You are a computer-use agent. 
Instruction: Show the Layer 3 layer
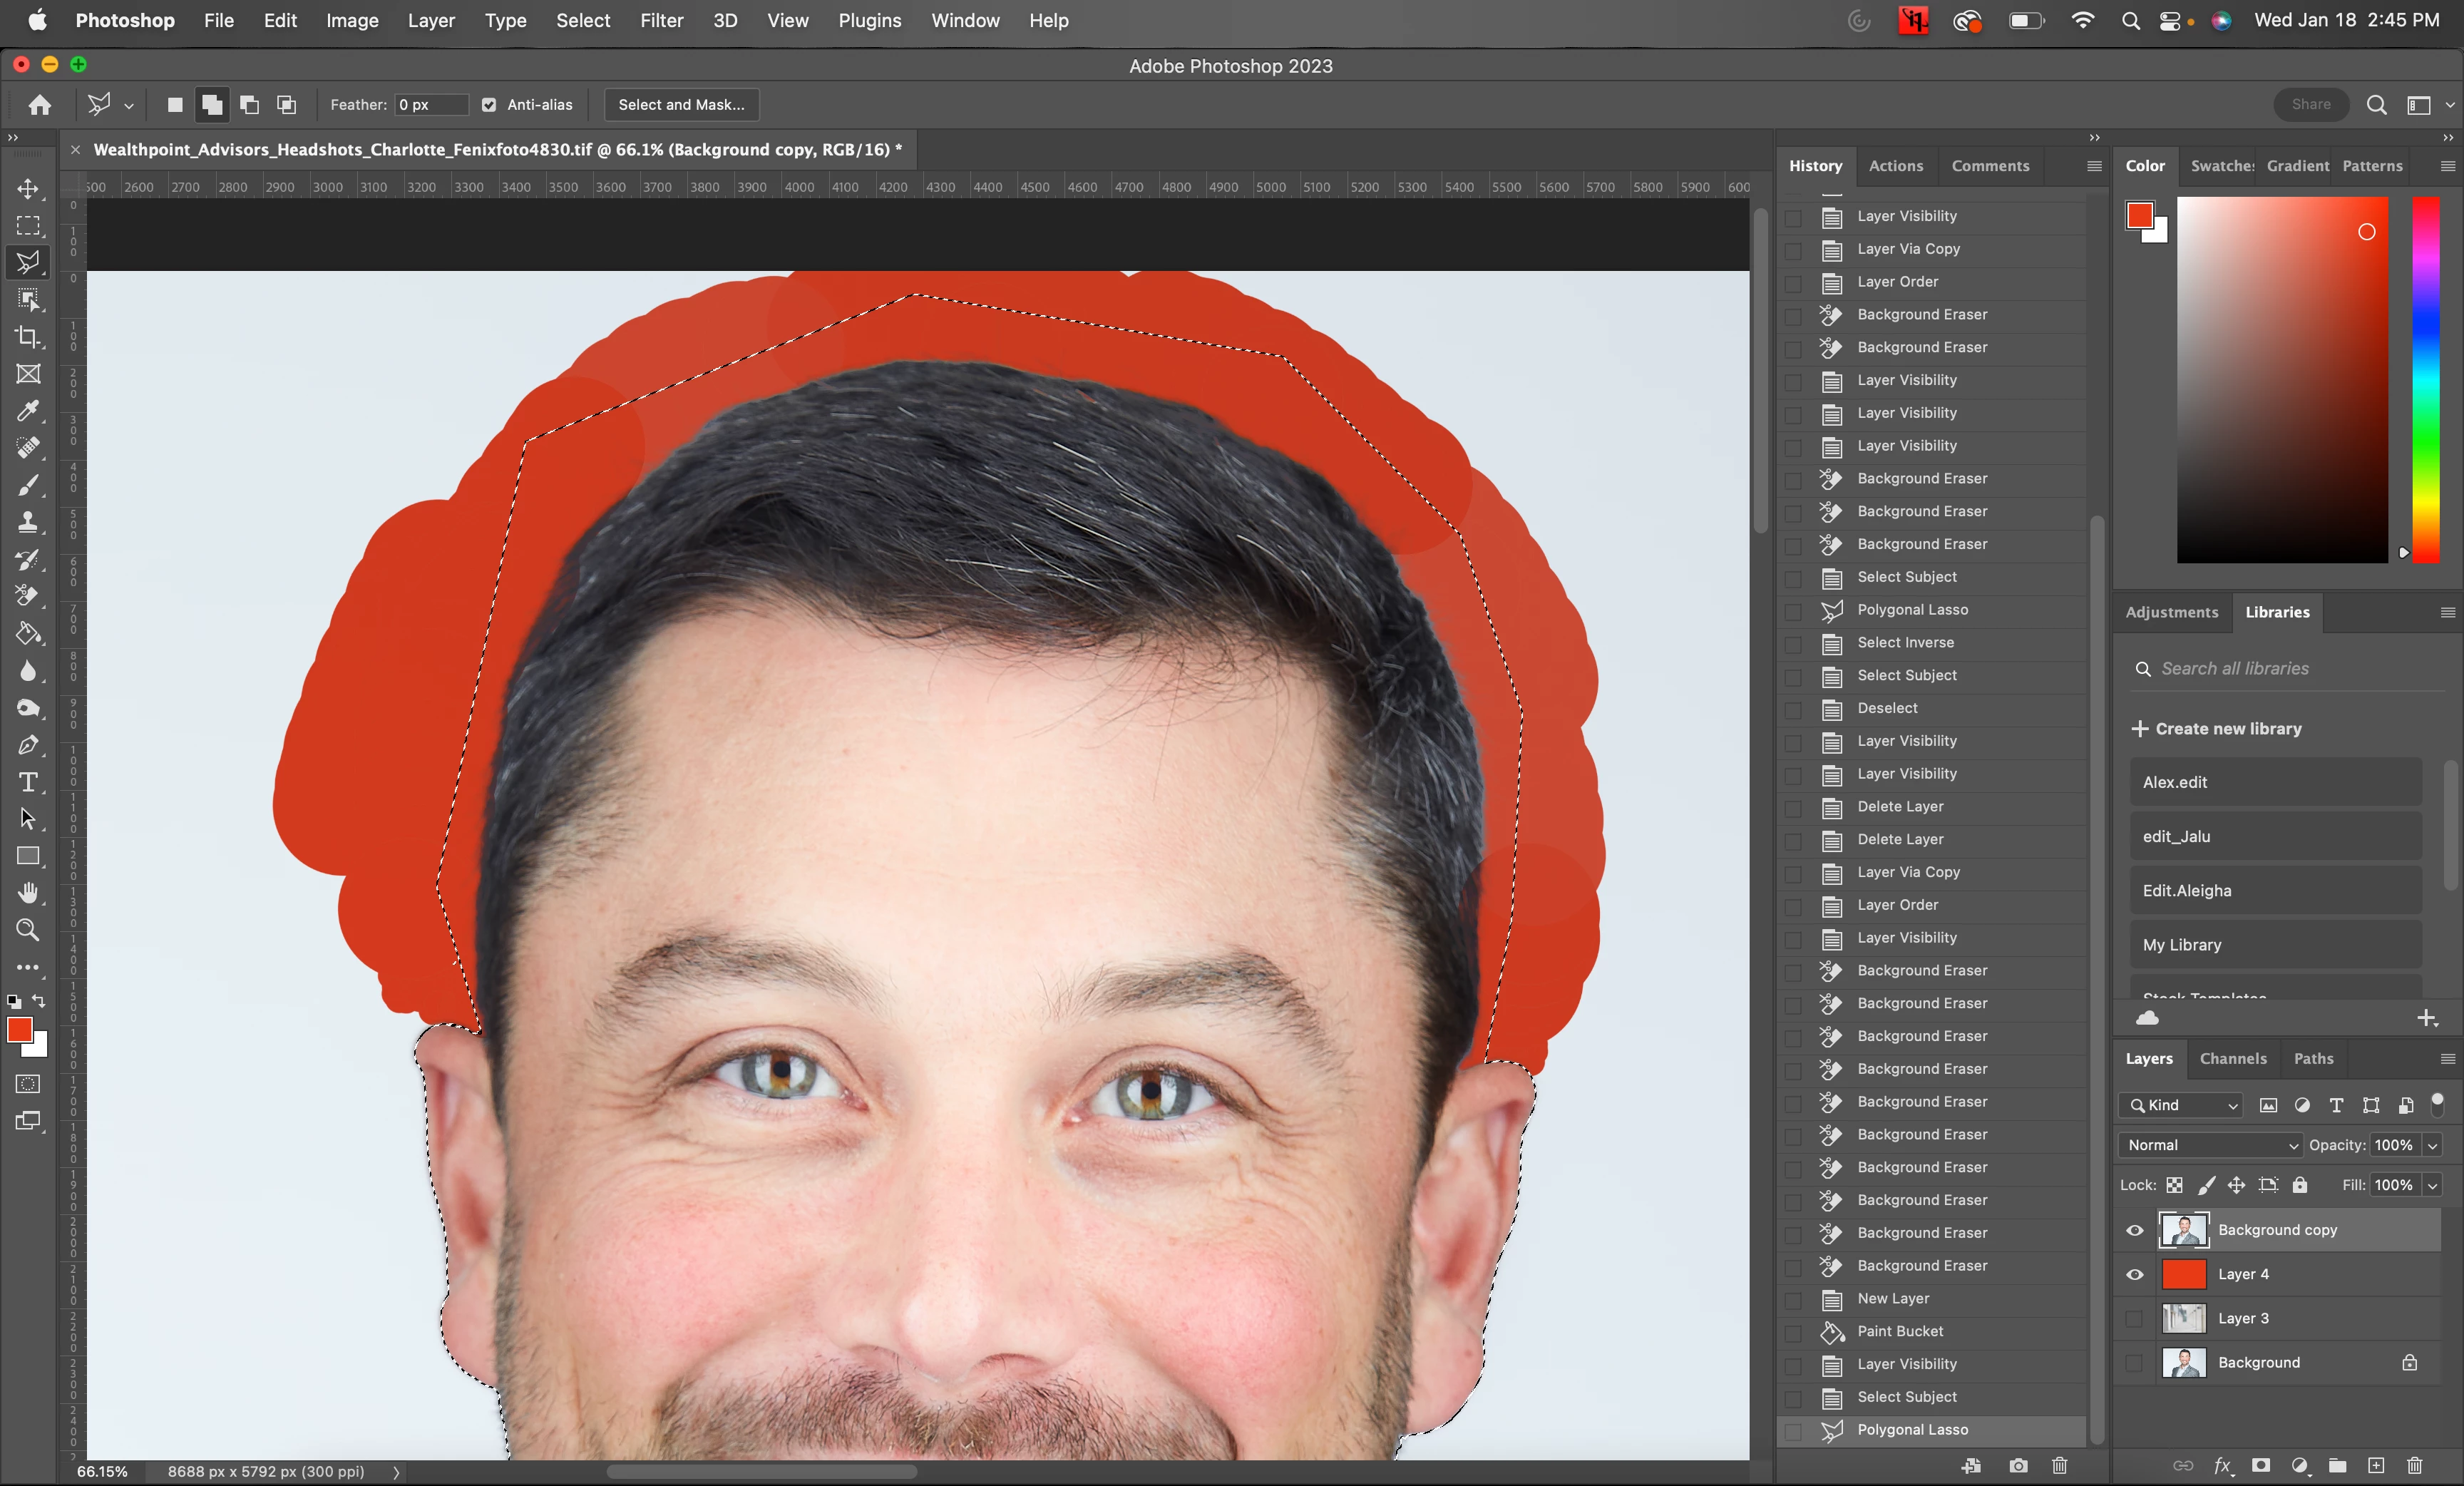pos(2134,1318)
